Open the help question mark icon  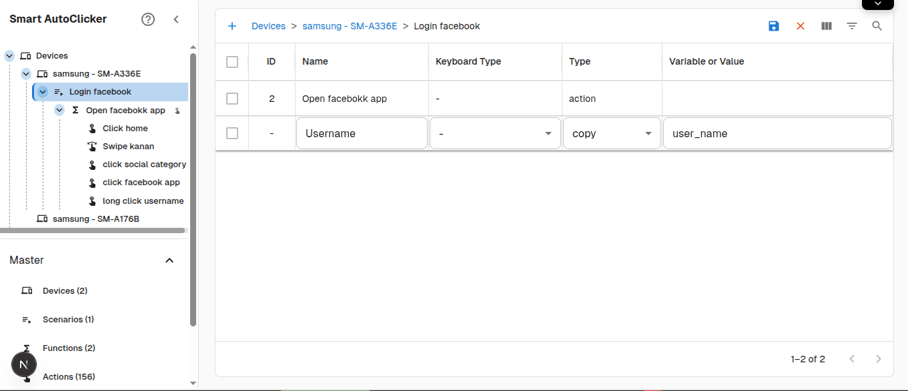click(x=148, y=19)
